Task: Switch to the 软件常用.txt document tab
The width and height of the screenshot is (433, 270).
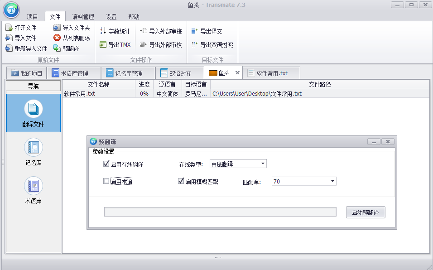Action: (x=272, y=73)
